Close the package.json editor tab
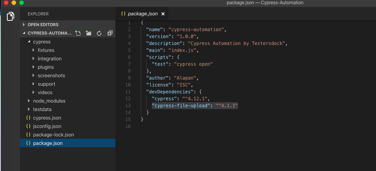 coord(163,14)
